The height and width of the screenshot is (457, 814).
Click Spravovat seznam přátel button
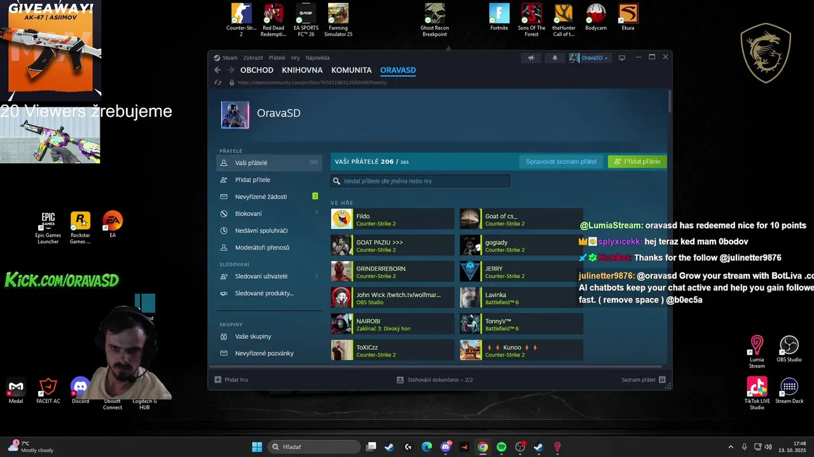click(561, 162)
